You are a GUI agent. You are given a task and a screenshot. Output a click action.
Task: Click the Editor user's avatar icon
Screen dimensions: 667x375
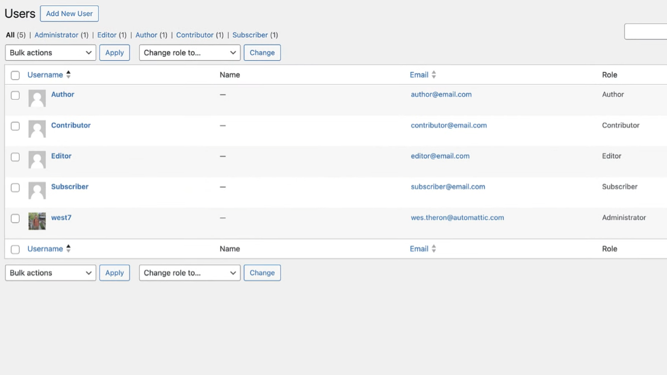pyautogui.click(x=37, y=160)
